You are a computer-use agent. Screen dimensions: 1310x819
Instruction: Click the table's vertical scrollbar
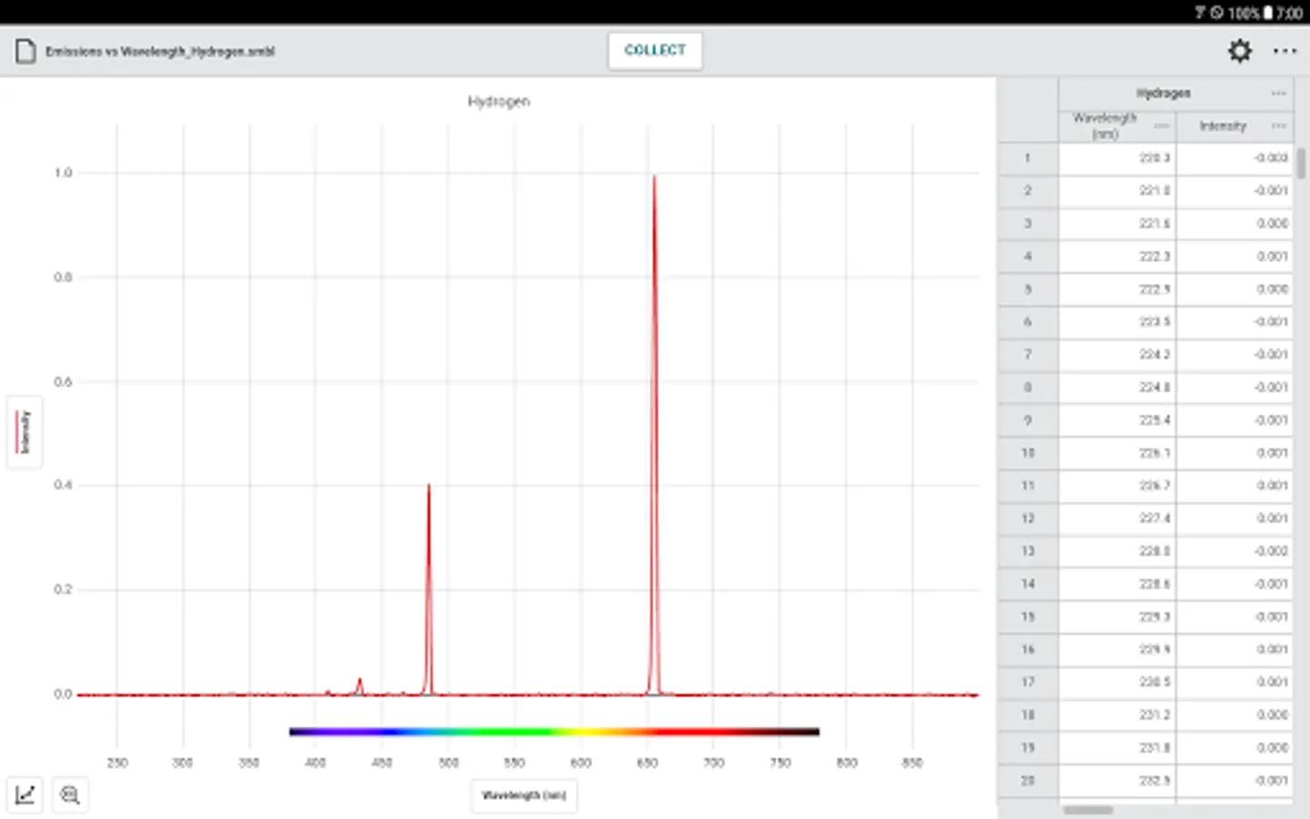click(x=1302, y=163)
